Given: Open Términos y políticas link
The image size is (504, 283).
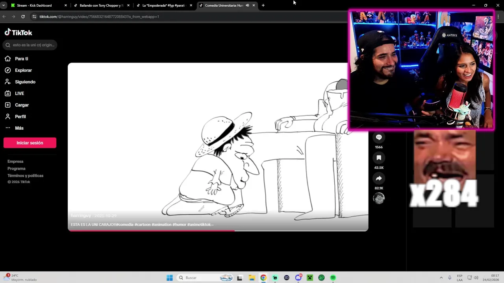Looking at the screenshot, I should [26, 176].
